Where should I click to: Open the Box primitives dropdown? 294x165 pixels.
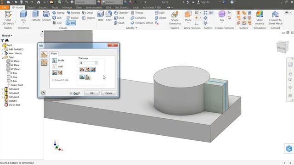(23, 23)
